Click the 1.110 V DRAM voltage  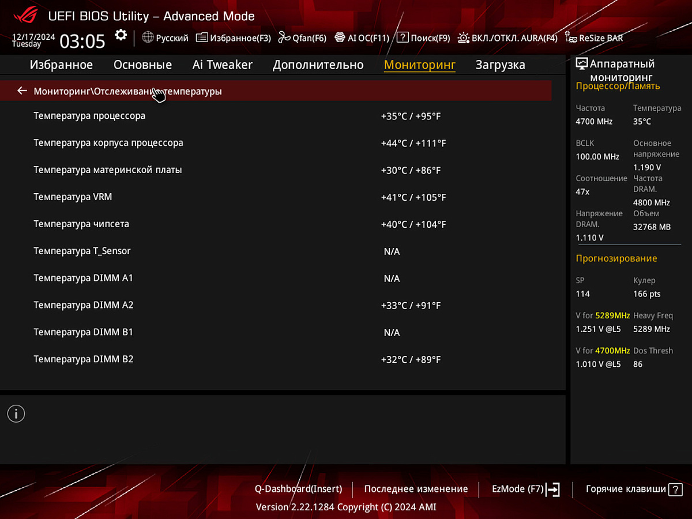(589, 238)
